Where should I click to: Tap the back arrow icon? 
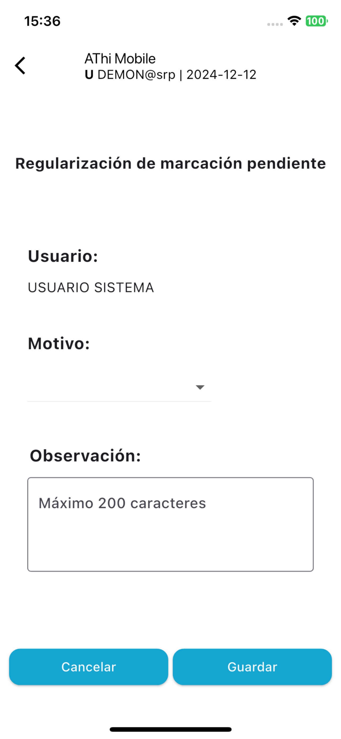point(20,65)
